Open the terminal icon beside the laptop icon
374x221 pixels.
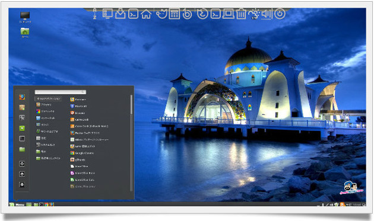point(215,14)
